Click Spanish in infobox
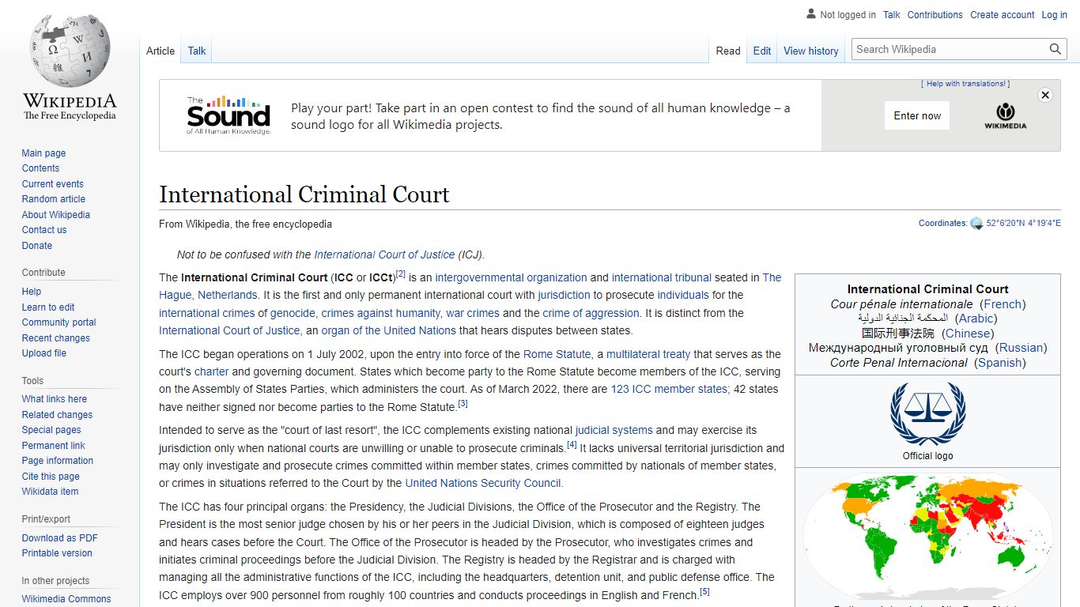Screen dimensions: 1080x607 1000,363
